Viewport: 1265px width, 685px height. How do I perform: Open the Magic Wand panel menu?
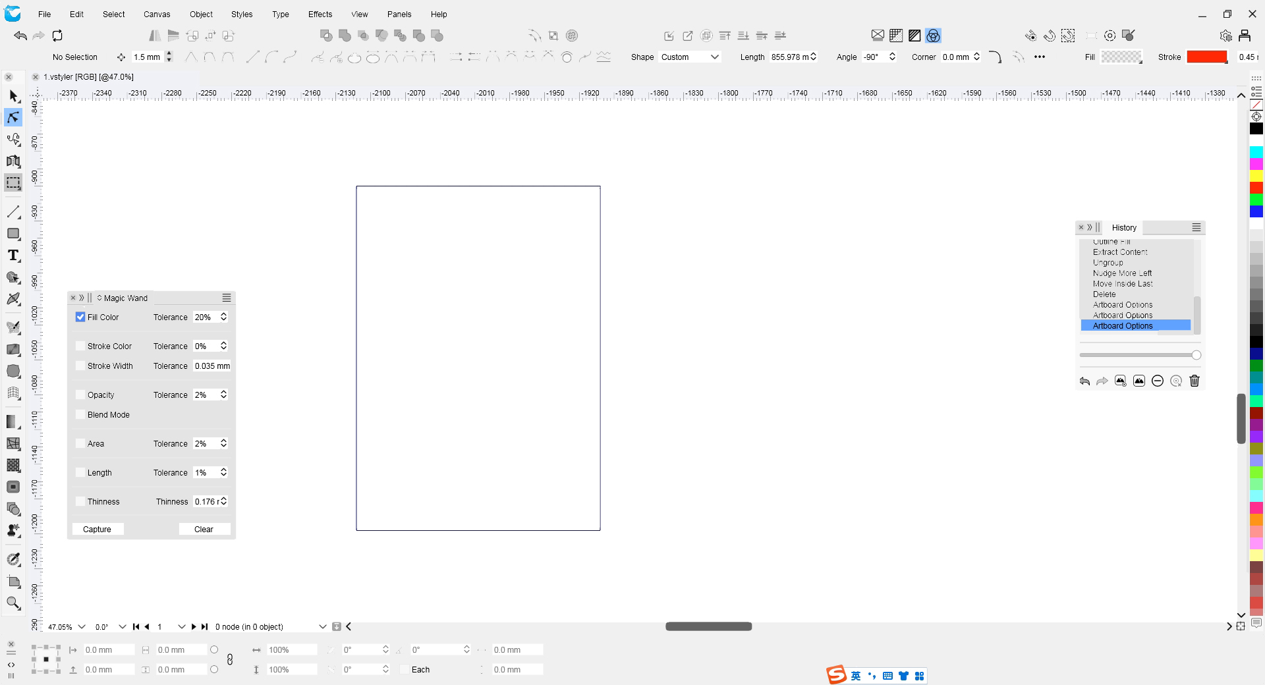tap(227, 298)
